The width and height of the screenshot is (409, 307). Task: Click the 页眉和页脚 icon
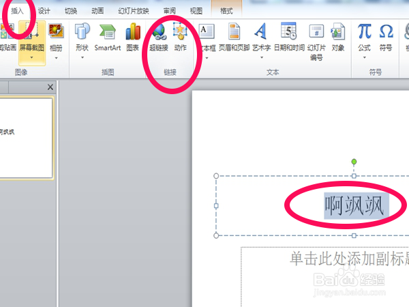pos(234,31)
